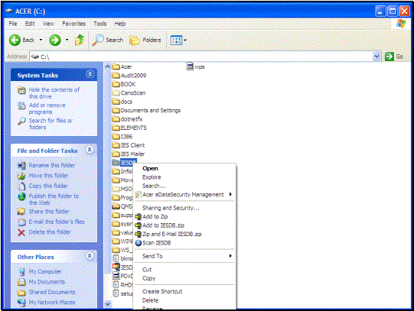Click the highlighted IESDB folder

[124, 163]
